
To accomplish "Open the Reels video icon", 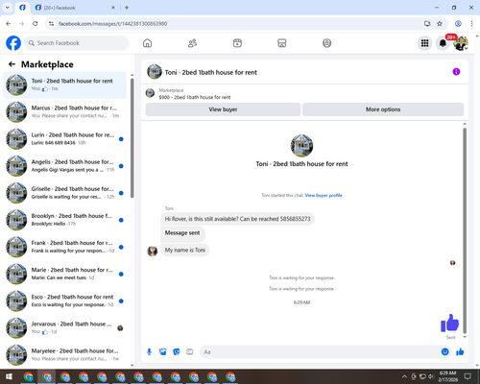I will pos(237,43).
